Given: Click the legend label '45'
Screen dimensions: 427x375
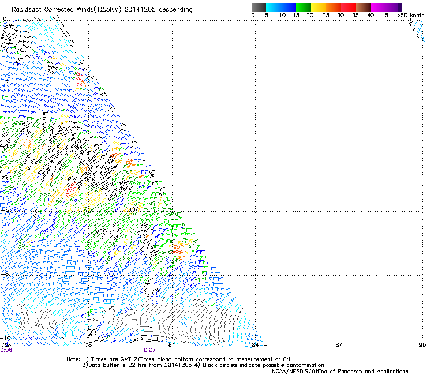Looking at the screenshot, I should click(385, 16).
